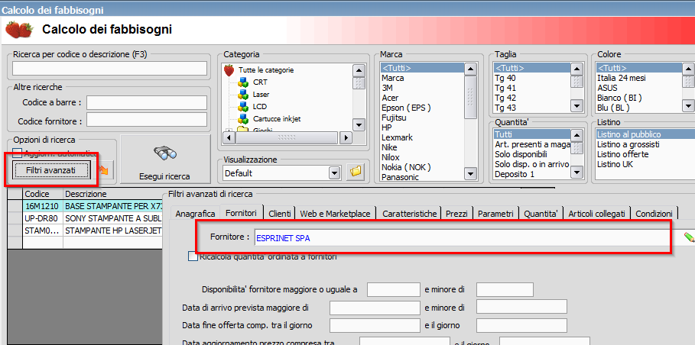This screenshot has height=345, width=695.
Task: Click the Codice a barre input field
Action: 147,102
